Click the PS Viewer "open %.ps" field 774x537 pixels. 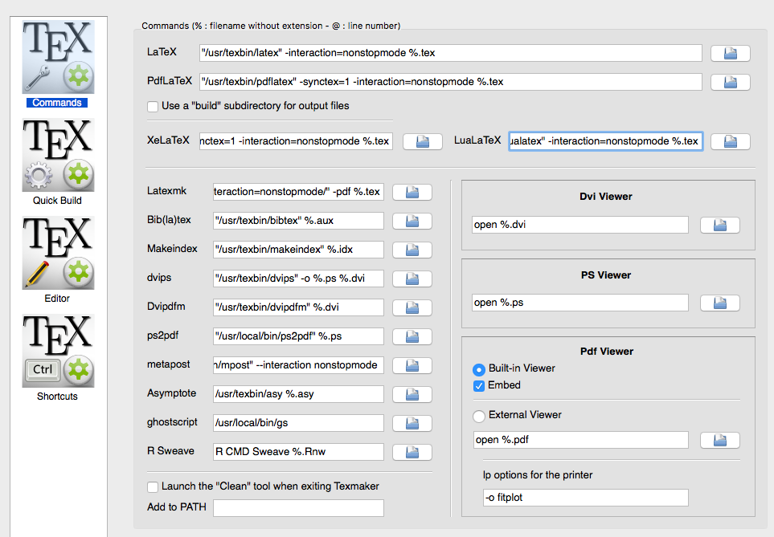coord(580,303)
